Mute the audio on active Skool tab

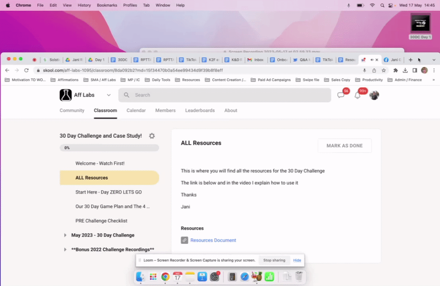pyautogui.click(x=372, y=60)
